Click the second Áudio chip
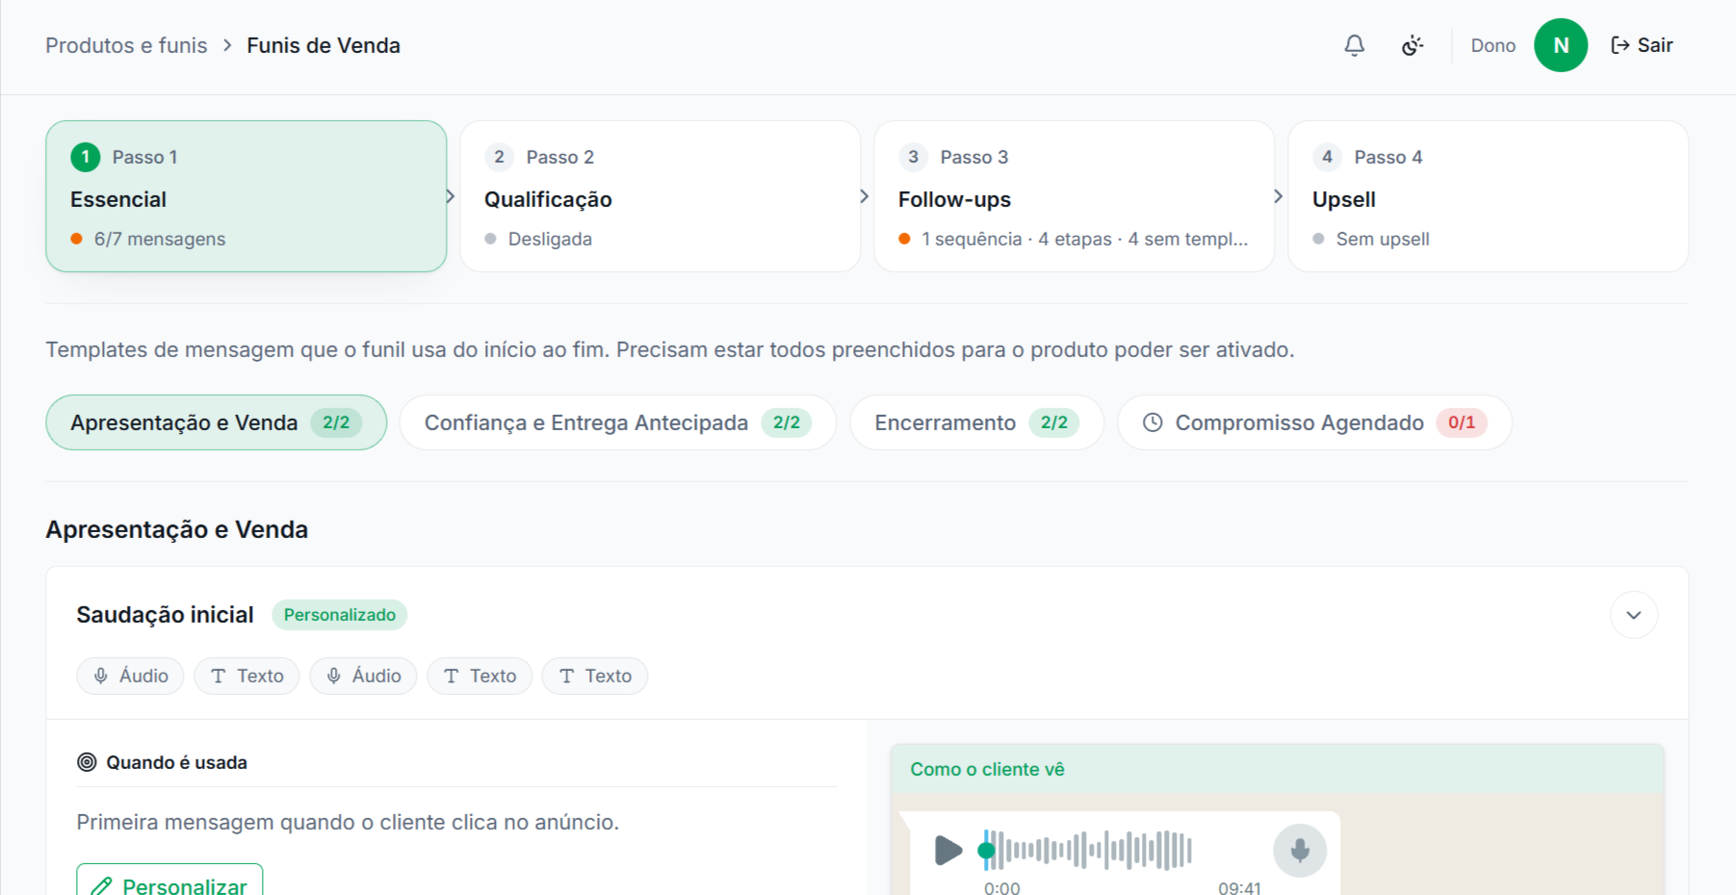The width and height of the screenshot is (1736, 895). click(363, 676)
